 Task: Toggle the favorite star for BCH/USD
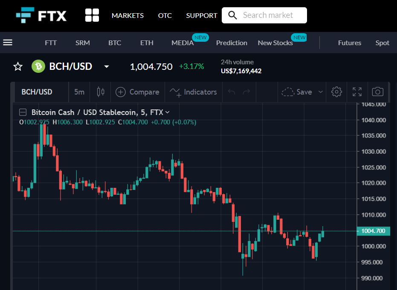point(18,67)
